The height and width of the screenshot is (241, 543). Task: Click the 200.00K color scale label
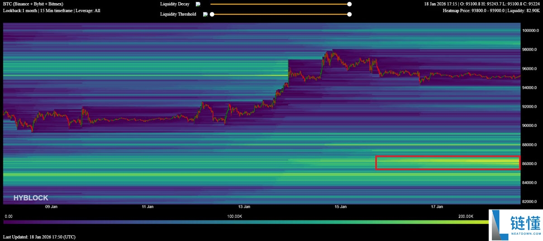[466, 217]
